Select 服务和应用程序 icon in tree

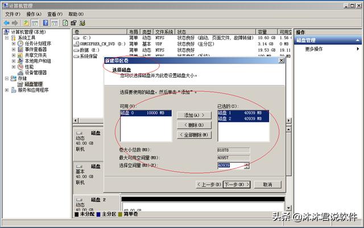tap(14, 90)
